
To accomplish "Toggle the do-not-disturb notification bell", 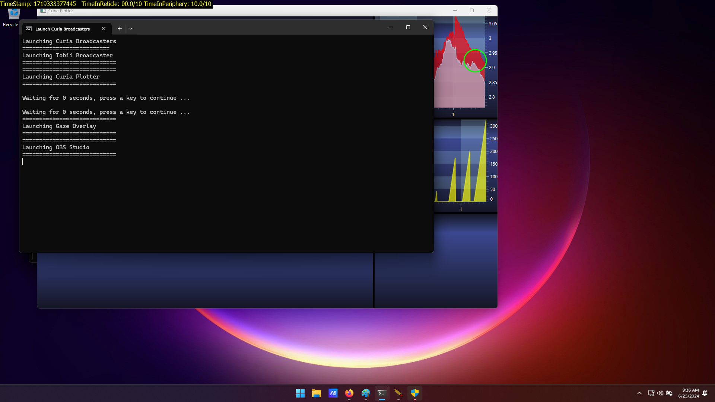I will [x=705, y=393].
